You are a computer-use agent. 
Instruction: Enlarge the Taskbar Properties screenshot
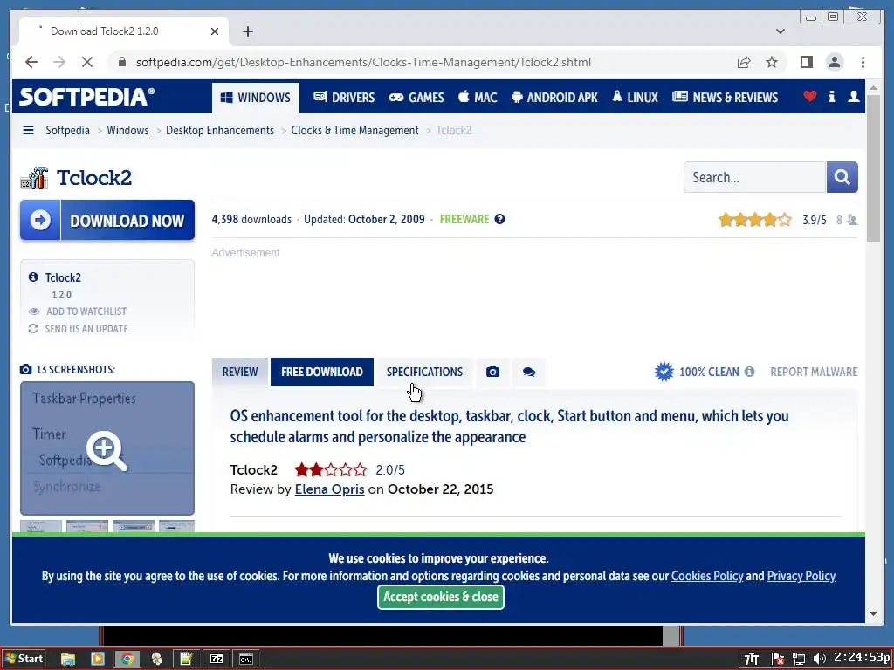click(107, 448)
